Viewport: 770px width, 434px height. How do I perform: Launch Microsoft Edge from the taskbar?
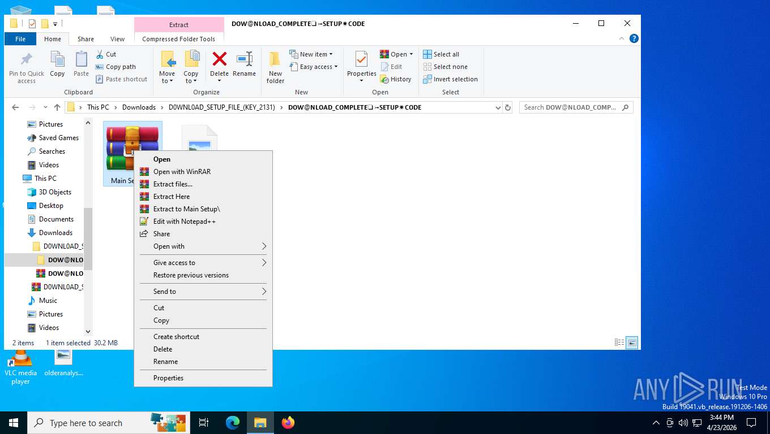click(233, 423)
